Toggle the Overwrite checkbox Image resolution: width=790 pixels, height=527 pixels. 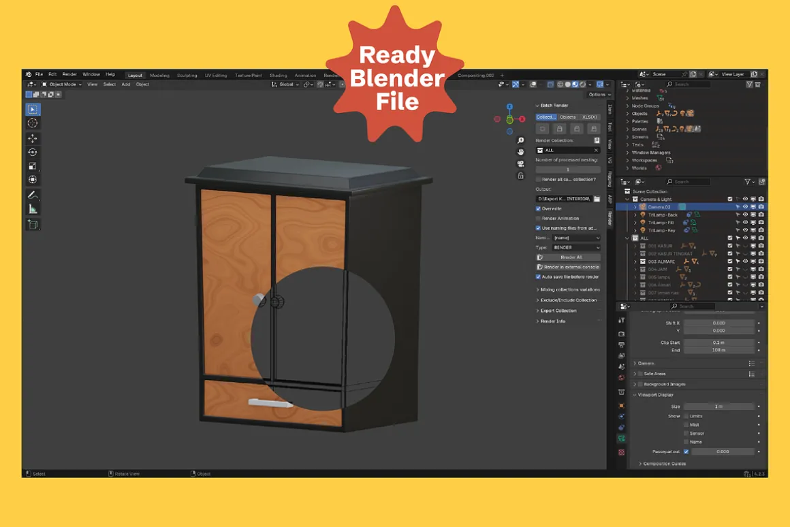[x=538, y=208]
